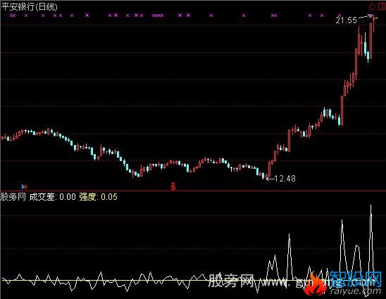Click the diamond icon at top right

click(x=372, y=6)
